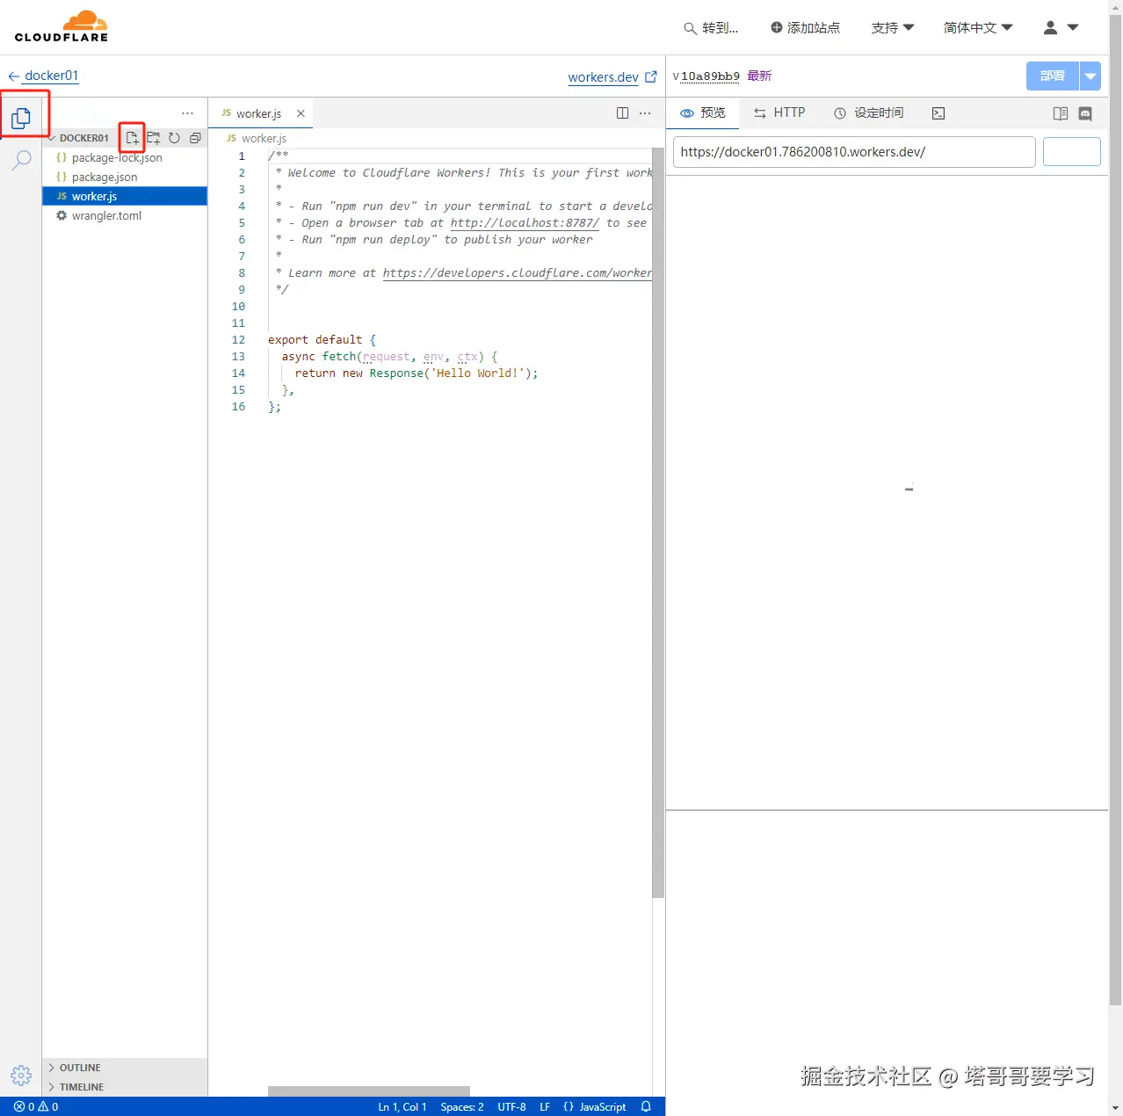Refresh the DOCKER01 explorer
Image resolution: width=1123 pixels, height=1116 pixels.
174,138
